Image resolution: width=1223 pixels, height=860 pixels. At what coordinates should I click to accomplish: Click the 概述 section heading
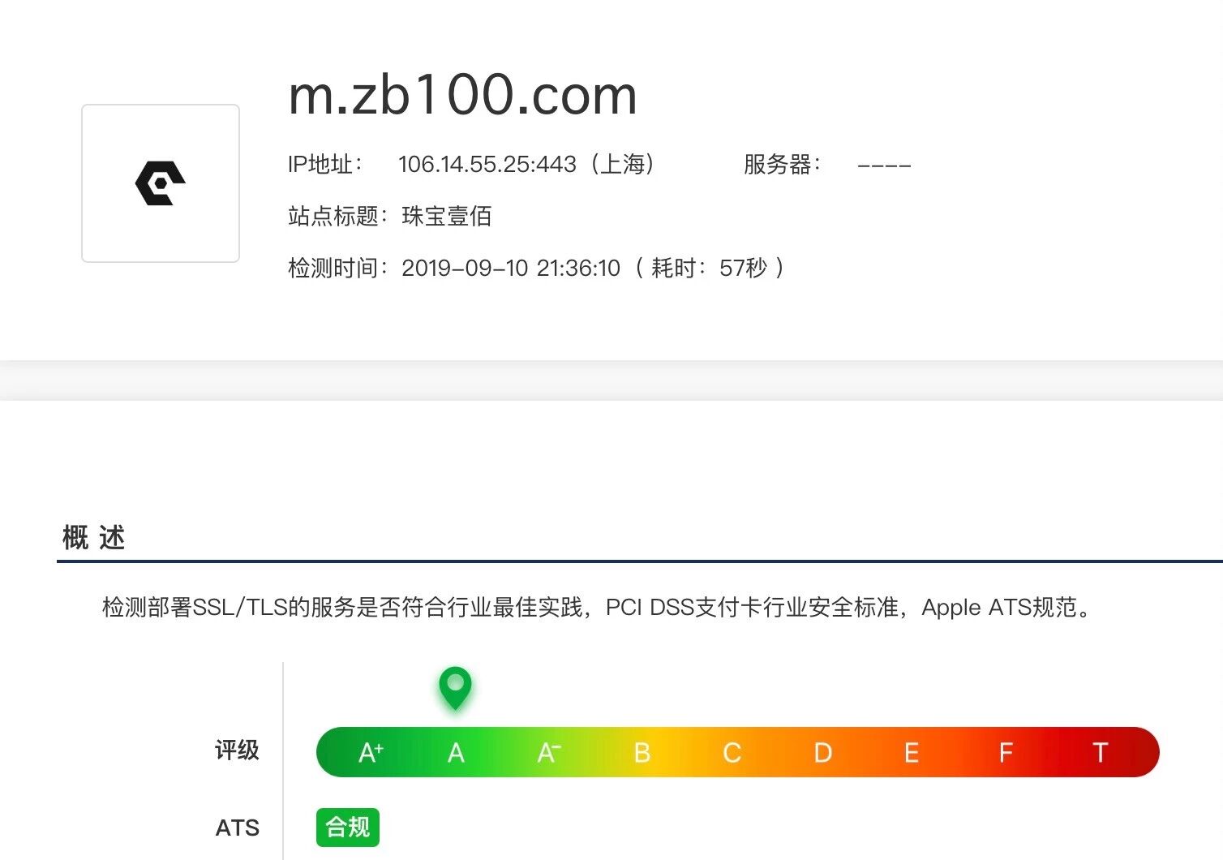click(93, 537)
